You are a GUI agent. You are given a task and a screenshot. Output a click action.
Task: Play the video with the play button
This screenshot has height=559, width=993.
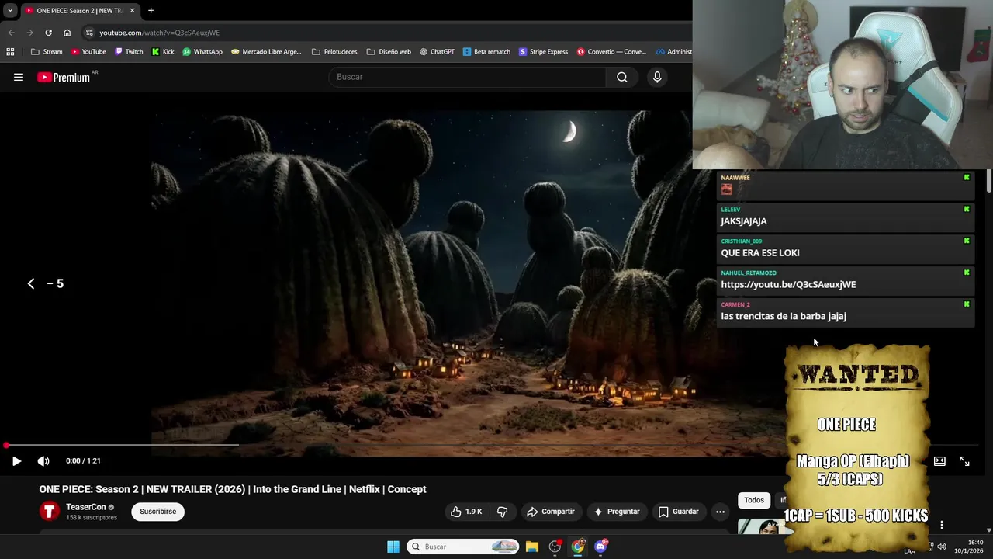[16, 460]
